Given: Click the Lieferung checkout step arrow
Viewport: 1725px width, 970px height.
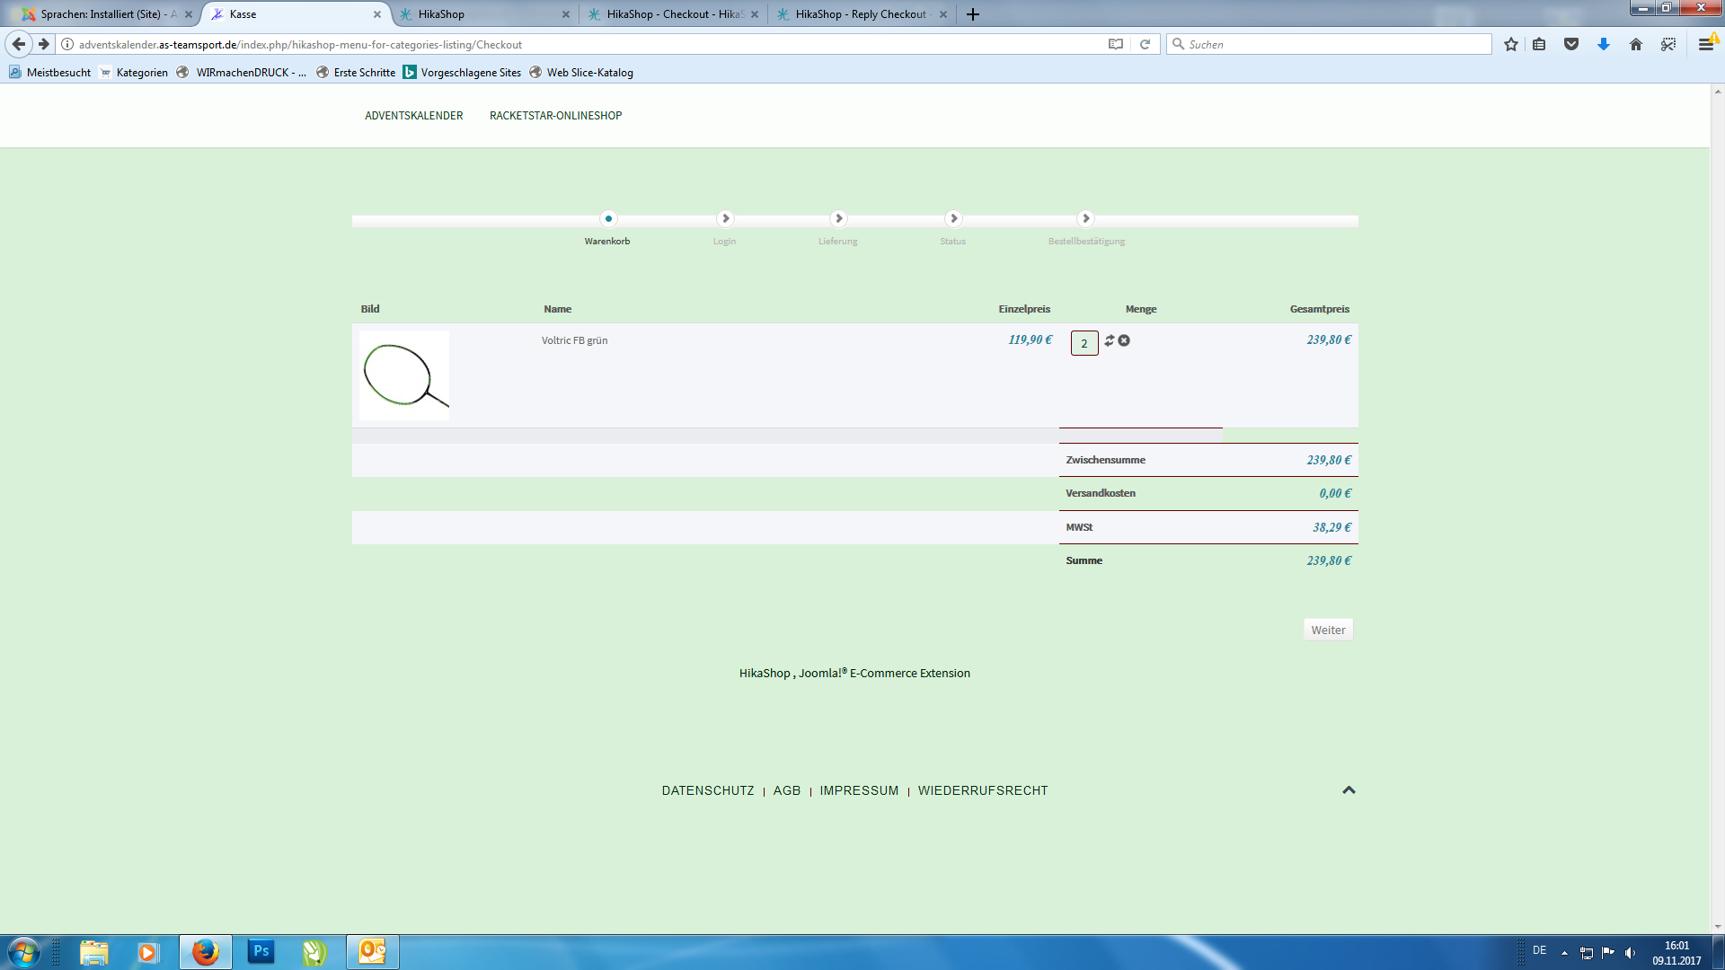Looking at the screenshot, I should pos(838,218).
